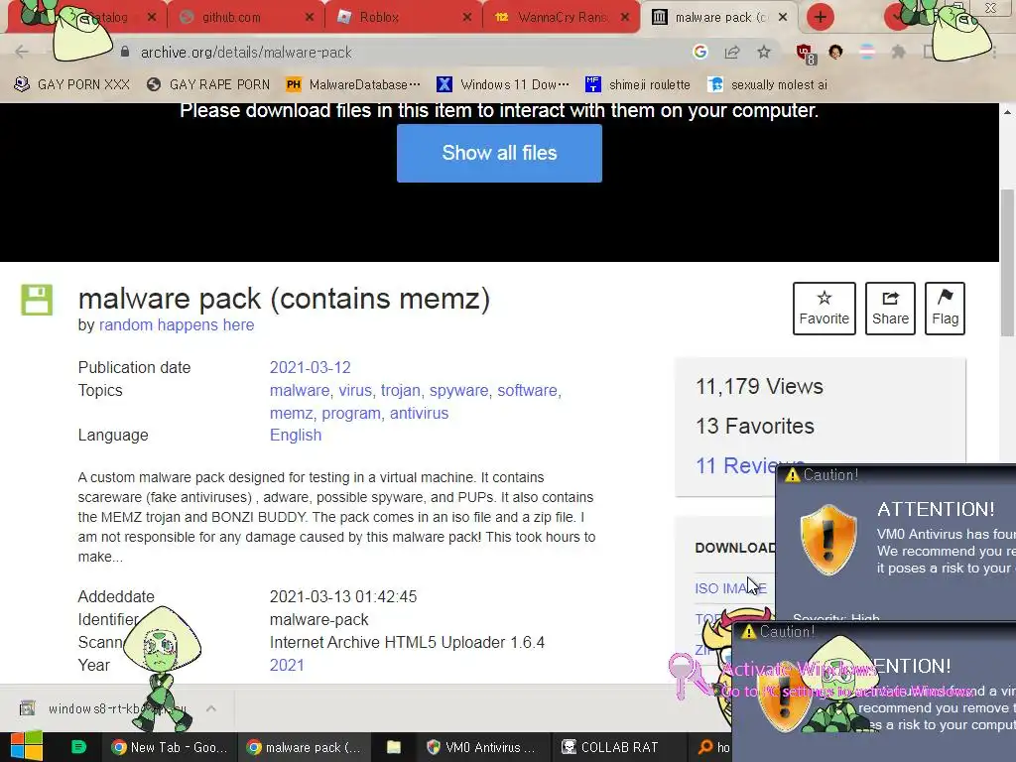Click the 2021 year link

[287, 665]
